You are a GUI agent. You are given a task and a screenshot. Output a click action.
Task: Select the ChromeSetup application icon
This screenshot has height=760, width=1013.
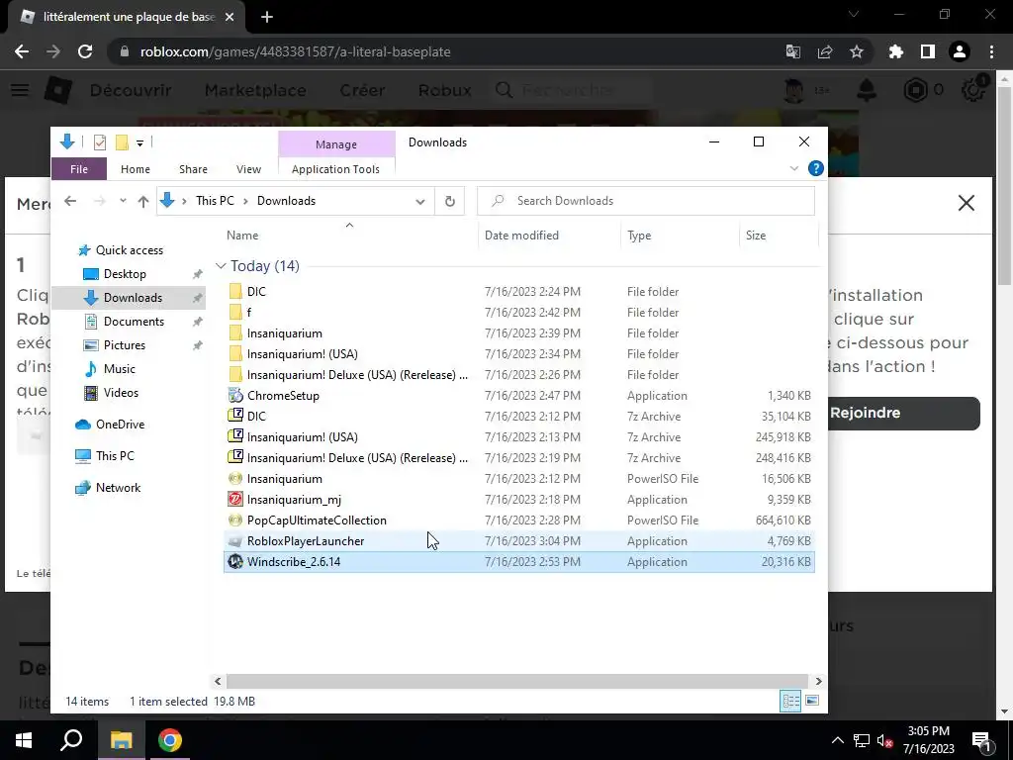pyautogui.click(x=235, y=396)
